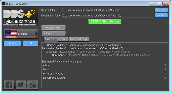Click the app icon in title bar

click(x=4, y=4)
